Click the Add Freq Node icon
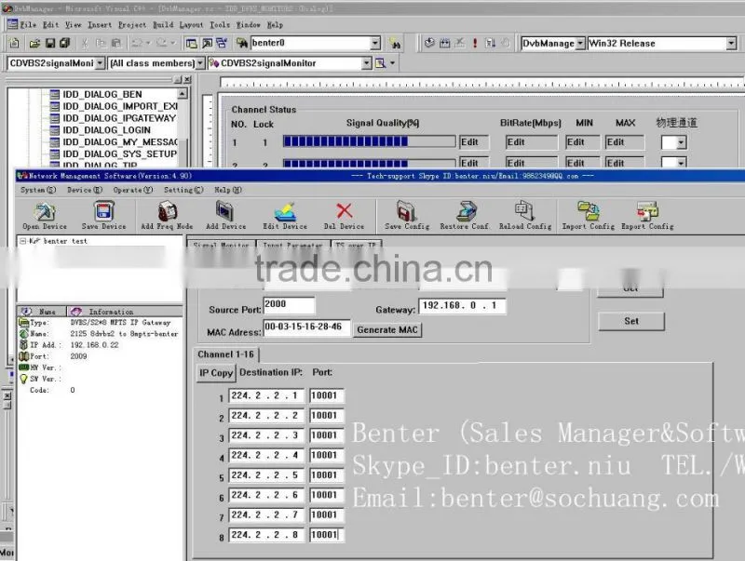Image resolution: width=745 pixels, height=561 pixels. 168,211
